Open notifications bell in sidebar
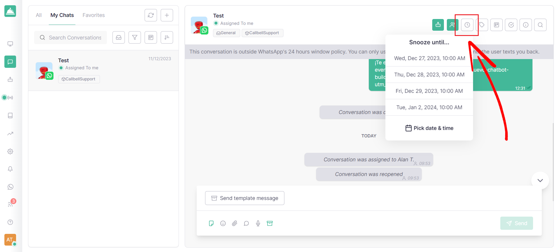557x252 pixels. pos(10,169)
